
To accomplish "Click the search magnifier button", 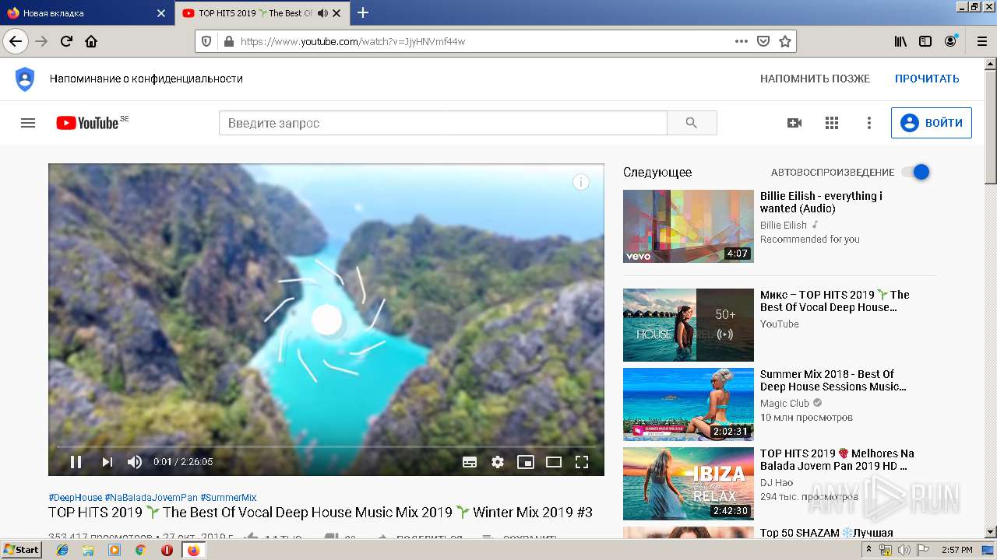I will click(x=692, y=123).
